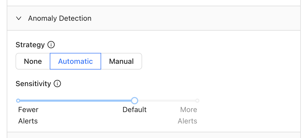Viewport: 307px width, 138px height.
Task: Click the Default slider label
Action: click(135, 110)
